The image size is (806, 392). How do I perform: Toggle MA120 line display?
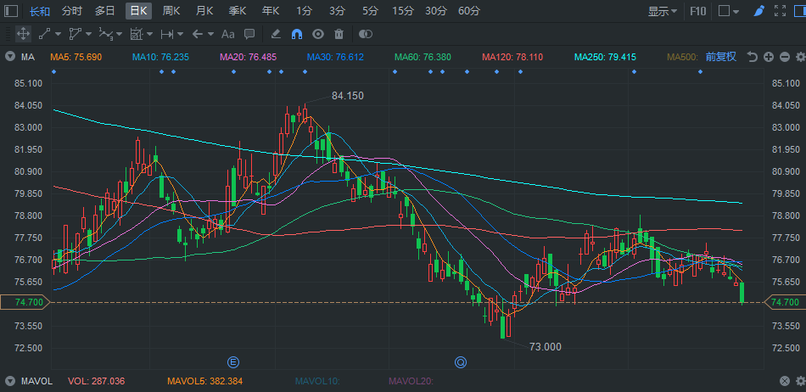[512, 57]
